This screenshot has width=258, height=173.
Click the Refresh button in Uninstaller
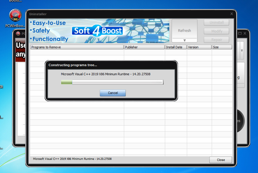point(184,29)
